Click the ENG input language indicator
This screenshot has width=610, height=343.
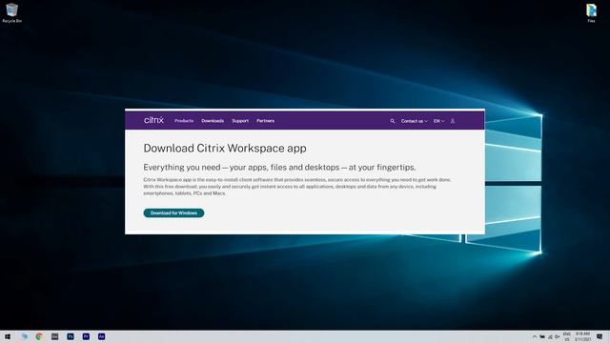567,336
